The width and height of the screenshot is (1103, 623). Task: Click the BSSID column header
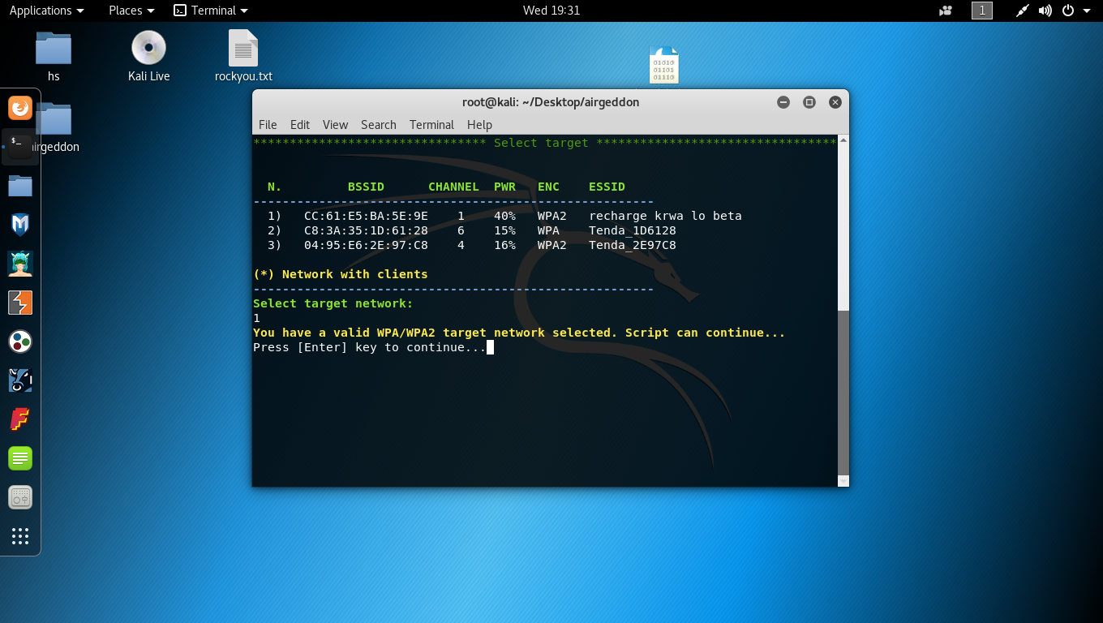366,187
